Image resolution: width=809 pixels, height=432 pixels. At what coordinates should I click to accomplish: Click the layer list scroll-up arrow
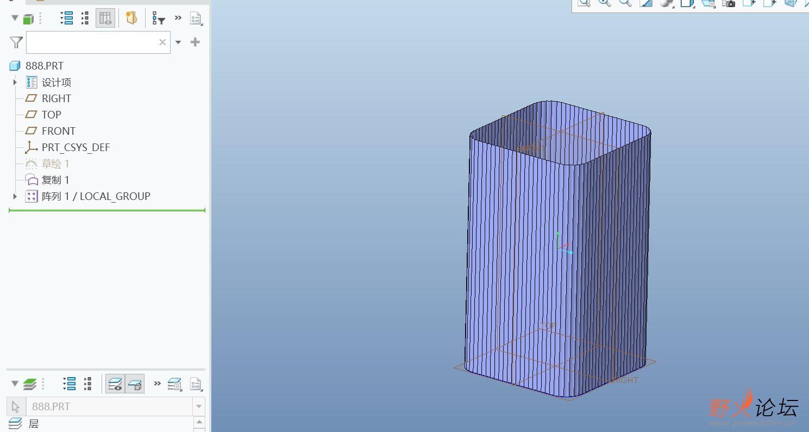point(199,422)
